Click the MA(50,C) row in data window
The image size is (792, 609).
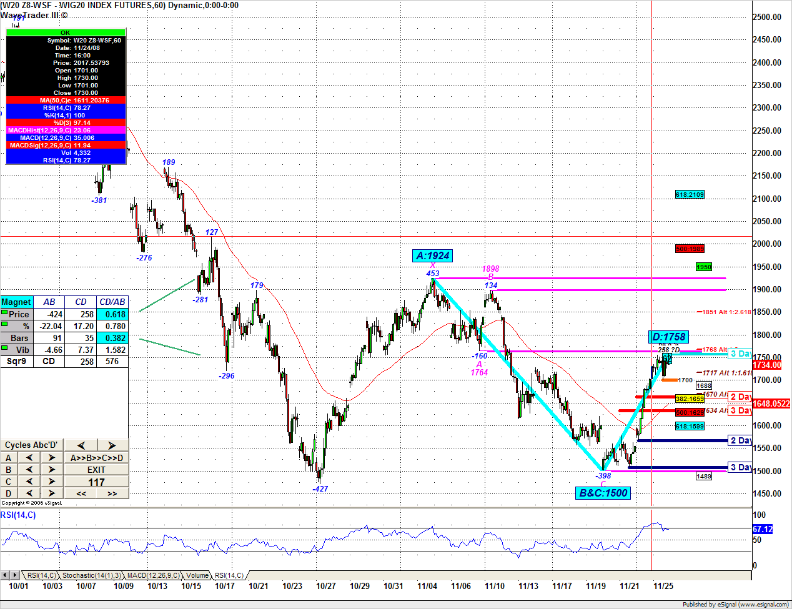66,100
